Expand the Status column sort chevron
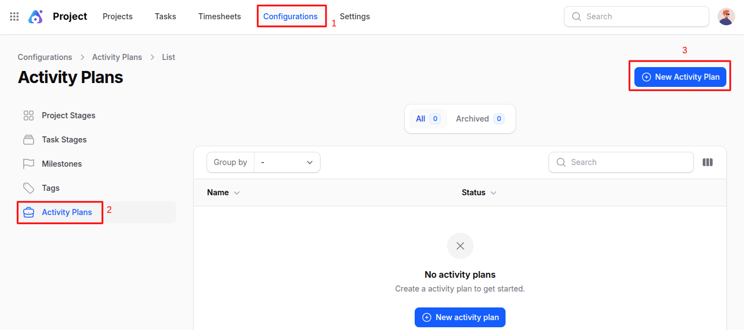This screenshot has height=330, width=744. point(493,193)
